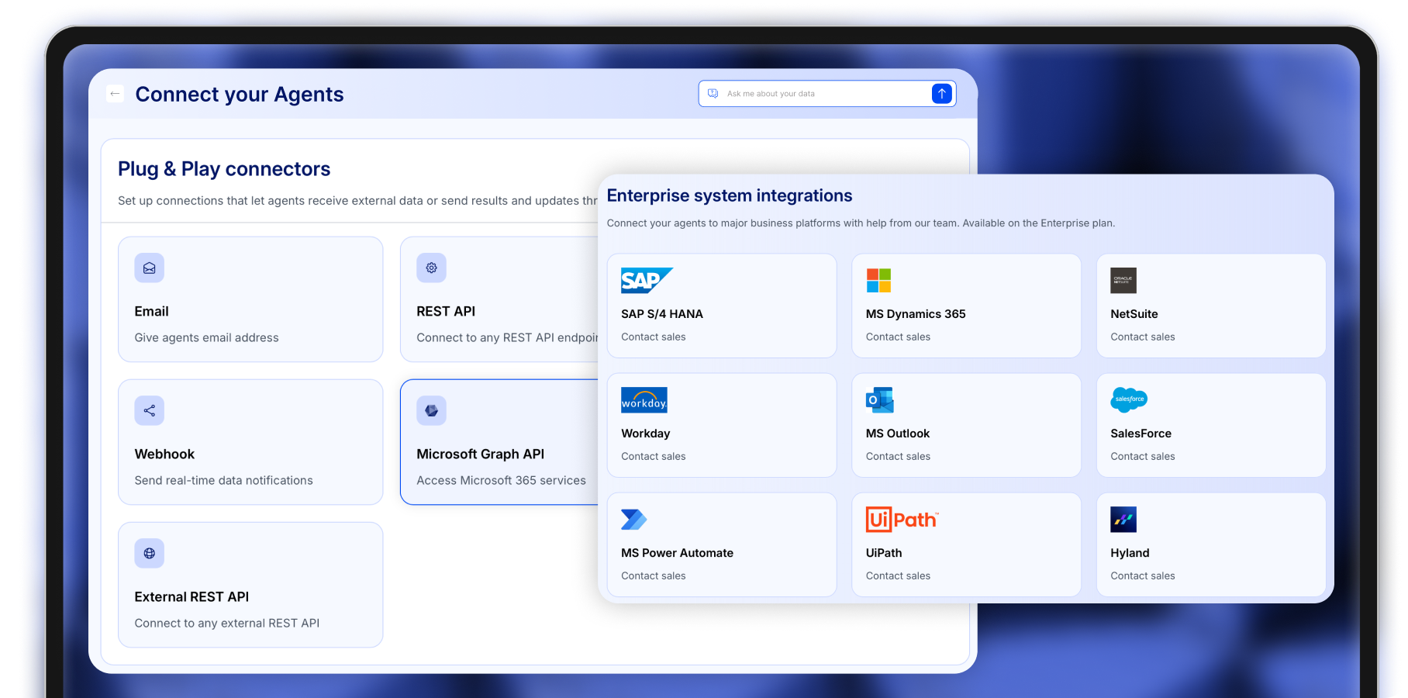Click Contact sales under Hyland
This screenshot has width=1408, height=698.
pos(1143,575)
